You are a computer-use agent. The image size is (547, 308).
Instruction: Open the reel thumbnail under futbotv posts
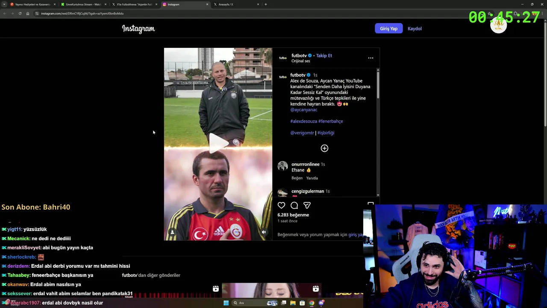coord(271,290)
